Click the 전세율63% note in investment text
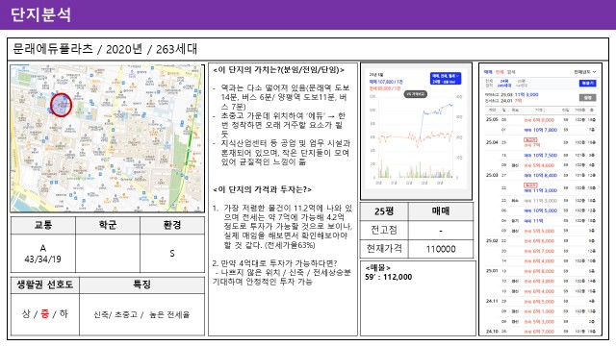This screenshot has width=616, height=346. 291,245
